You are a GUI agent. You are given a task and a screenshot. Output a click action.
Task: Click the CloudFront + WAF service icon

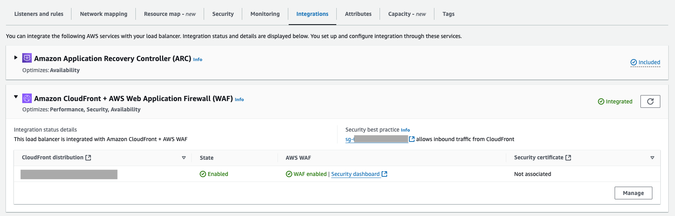(x=27, y=98)
